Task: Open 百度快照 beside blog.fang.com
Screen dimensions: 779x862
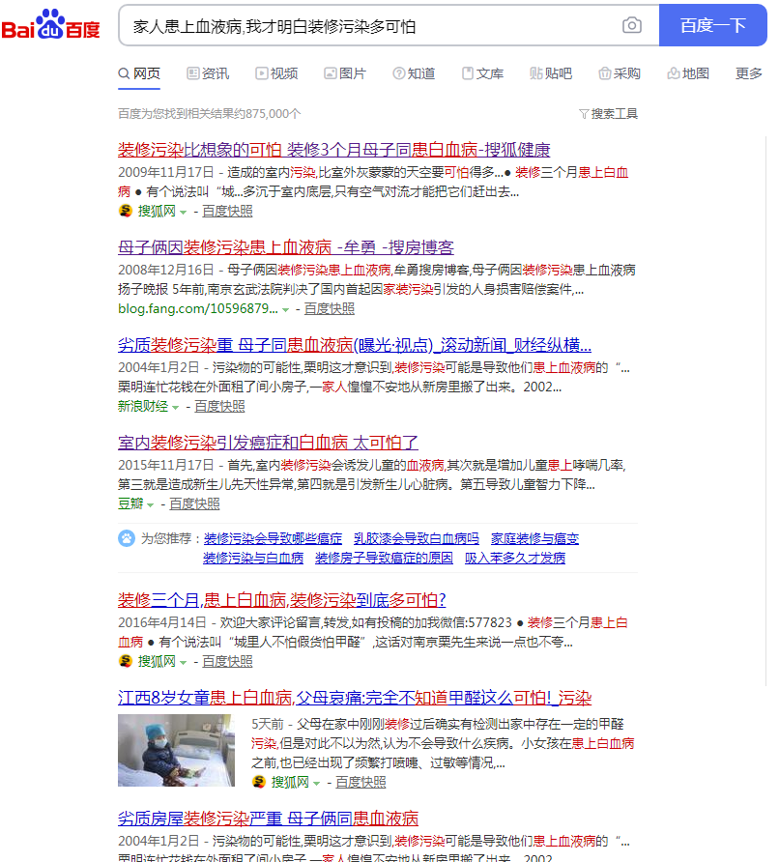Action: click(330, 309)
